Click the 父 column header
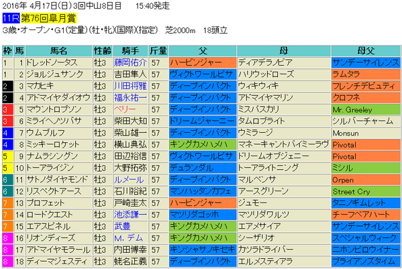Viewport: 402px width, 269px height. [203, 51]
